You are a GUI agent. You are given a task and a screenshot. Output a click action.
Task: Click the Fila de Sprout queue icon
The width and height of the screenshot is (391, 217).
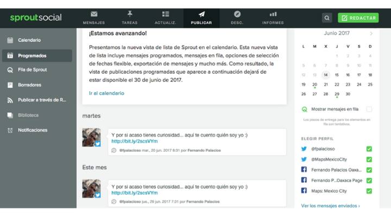(x=10, y=70)
